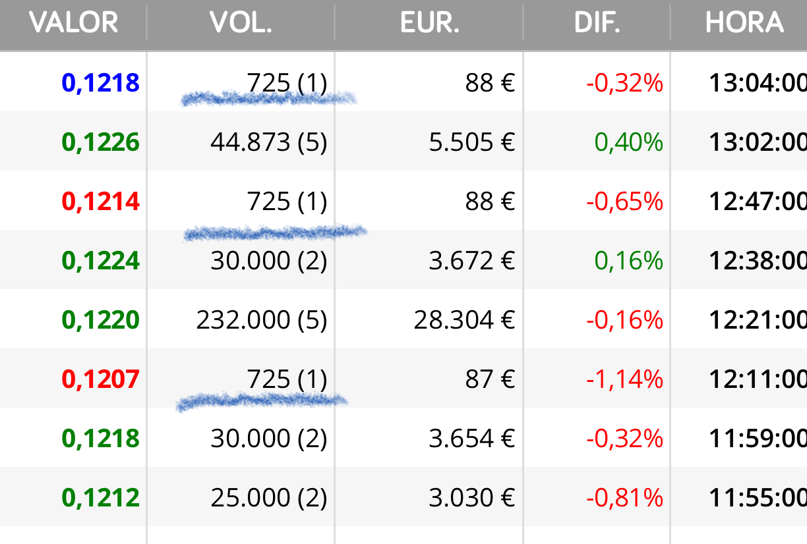Screen dimensions: 807x544
Task: Click the VALOR column header
Action: point(74,24)
